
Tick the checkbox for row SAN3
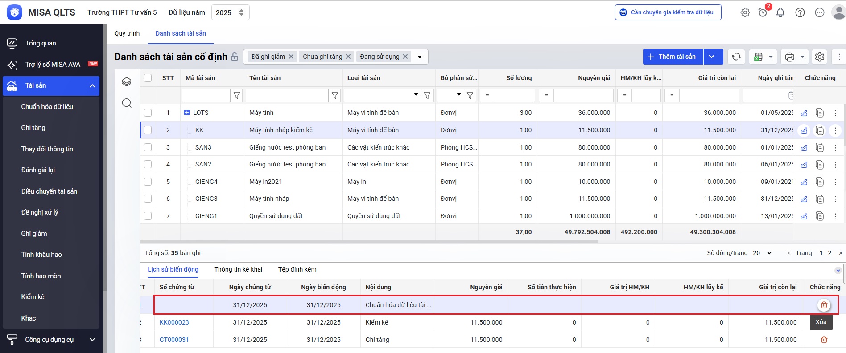pos(148,147)
